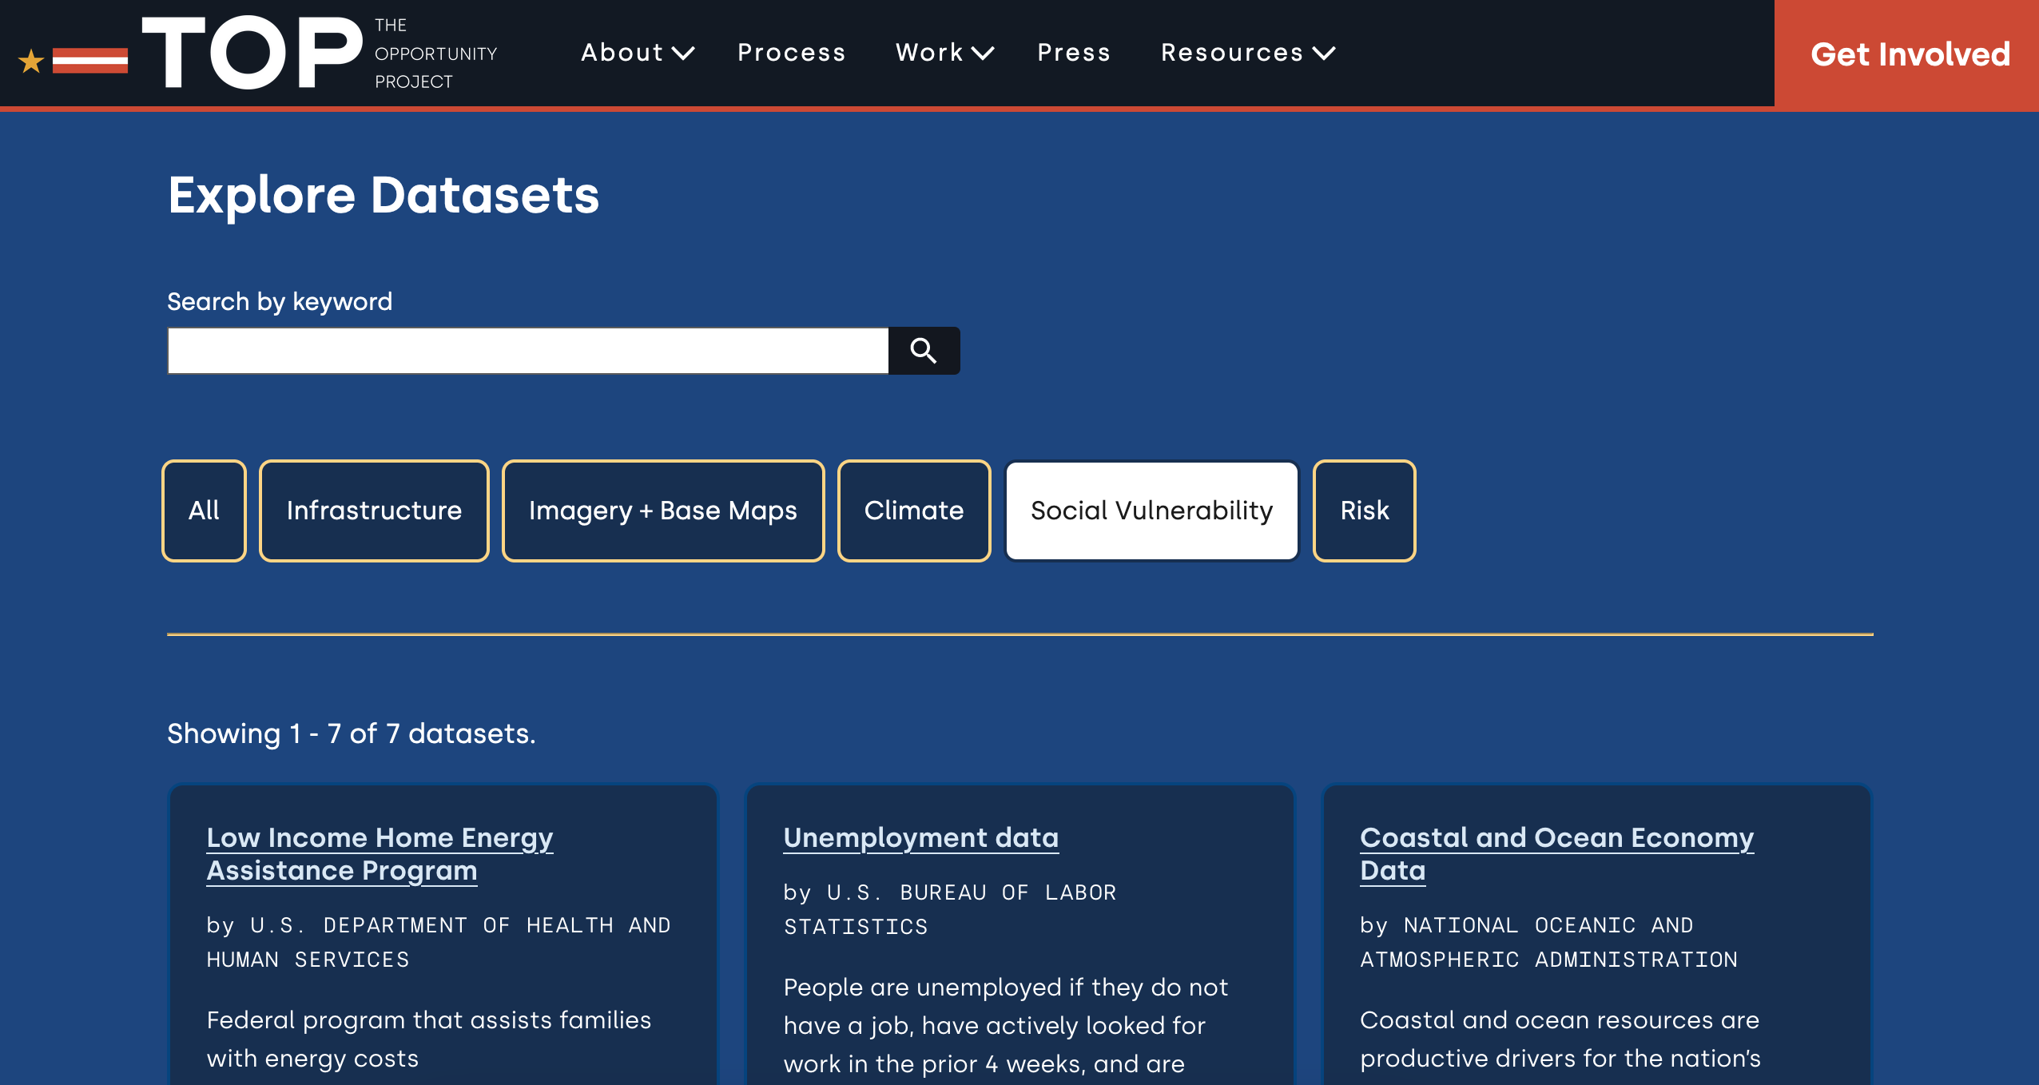Focus the Search by keyword field

(x=528, y=351)
